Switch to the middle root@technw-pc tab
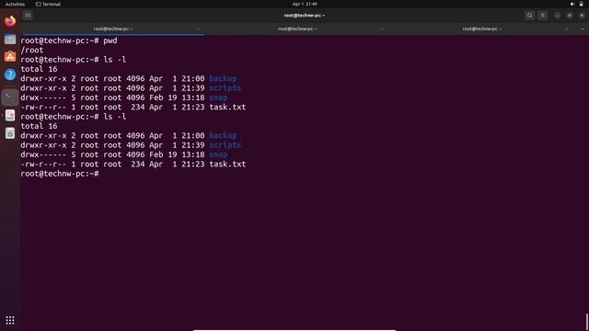This screenshot has height=331, width=589. pyautogui.click(x=297, y=29)
